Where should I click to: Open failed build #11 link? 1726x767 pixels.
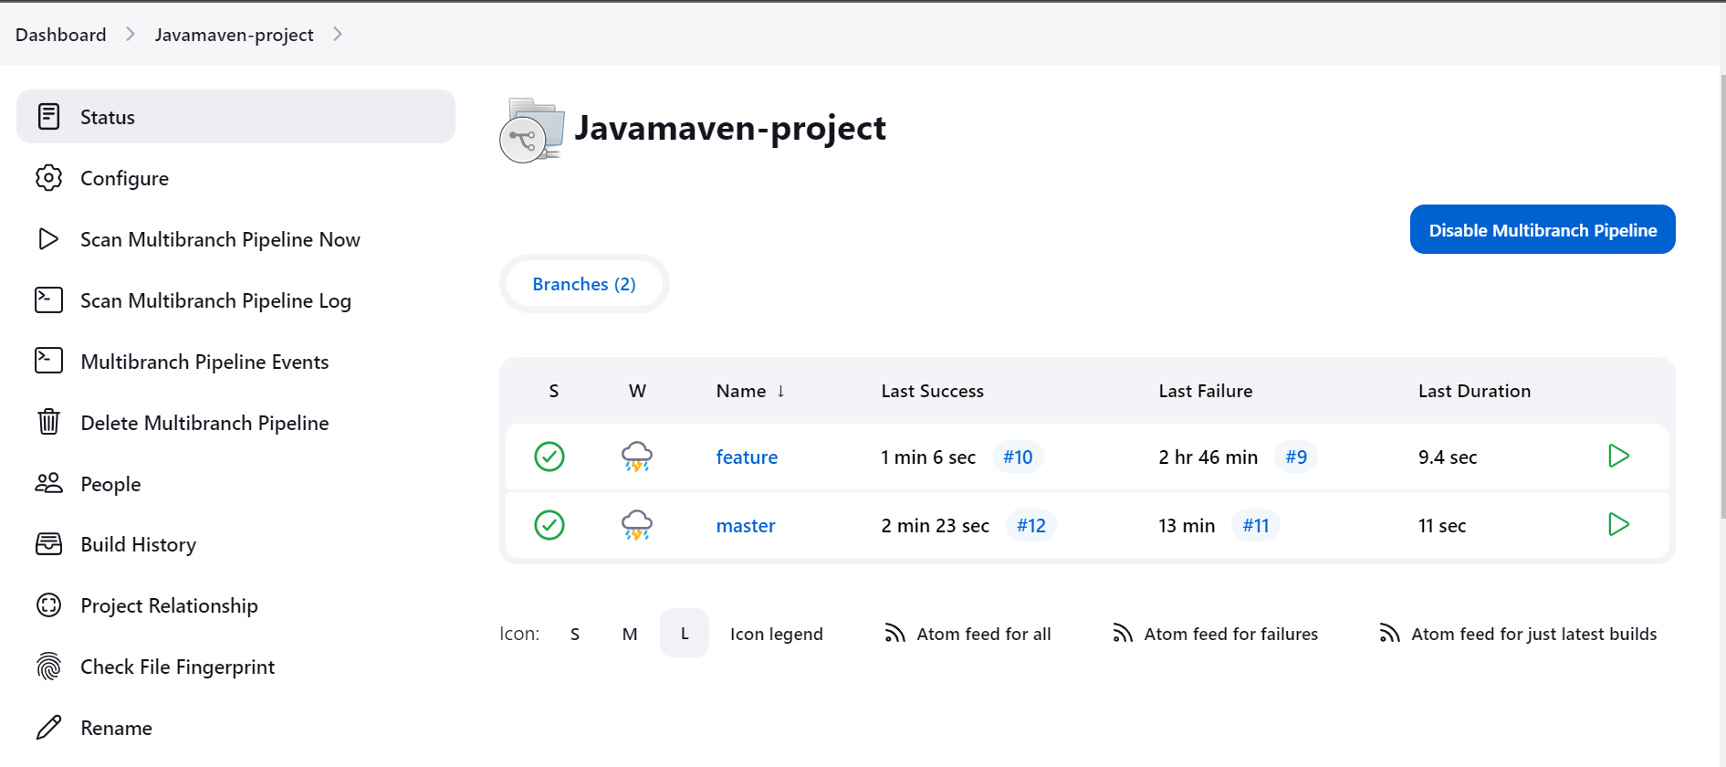click(x=1256, y=525)
